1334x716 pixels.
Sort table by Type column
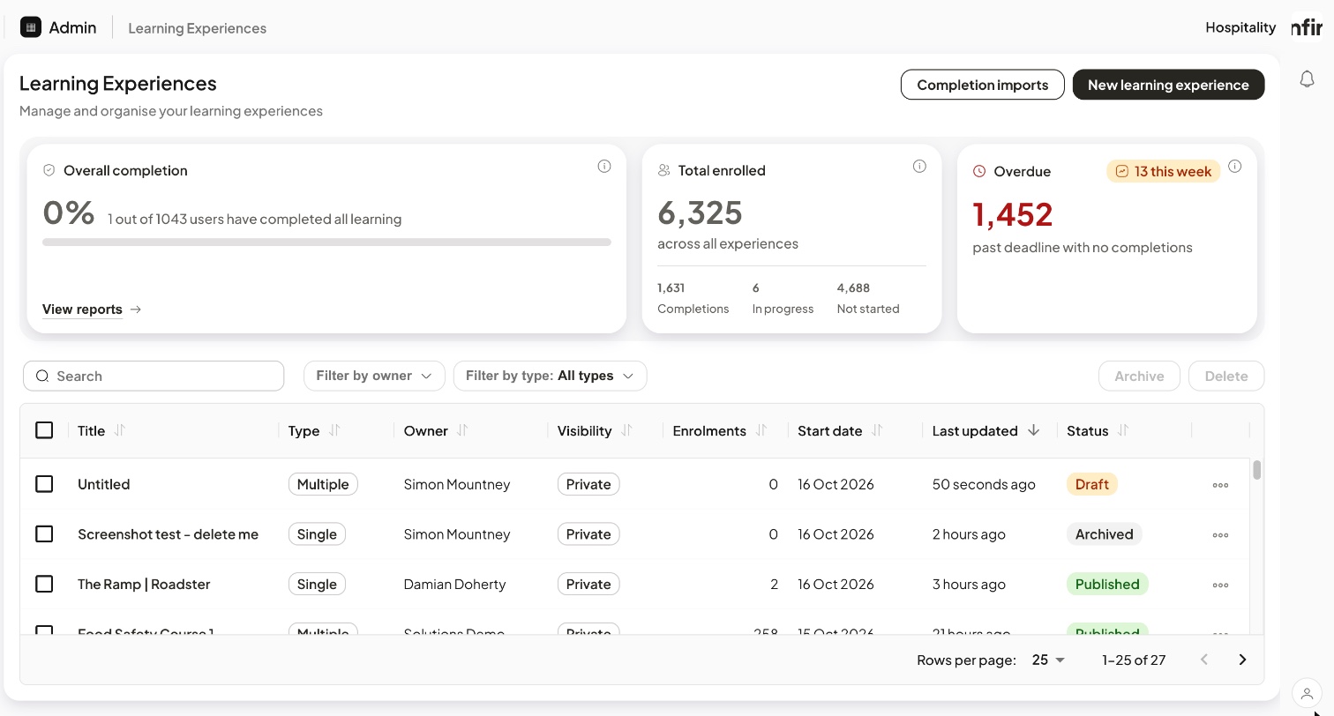[334, 430]
